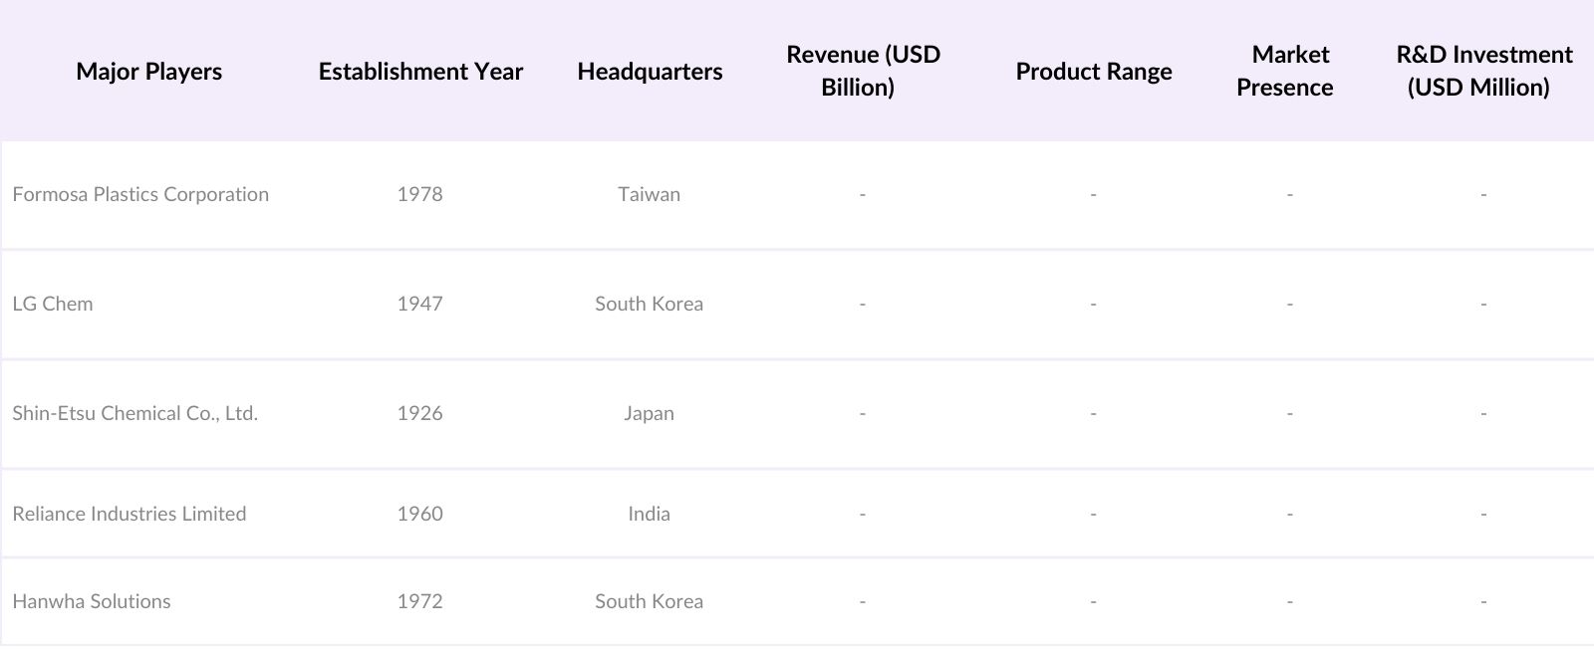Screen dimensions: 1594x650
Task: Select the 1926 year cell
Action: click(x=419, y=413)
